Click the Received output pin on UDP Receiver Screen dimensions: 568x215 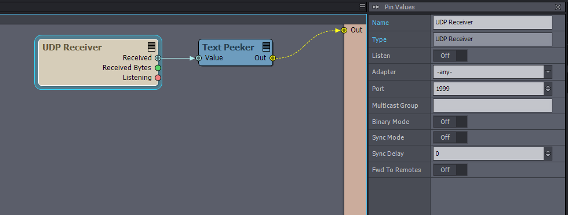(158, 58)
